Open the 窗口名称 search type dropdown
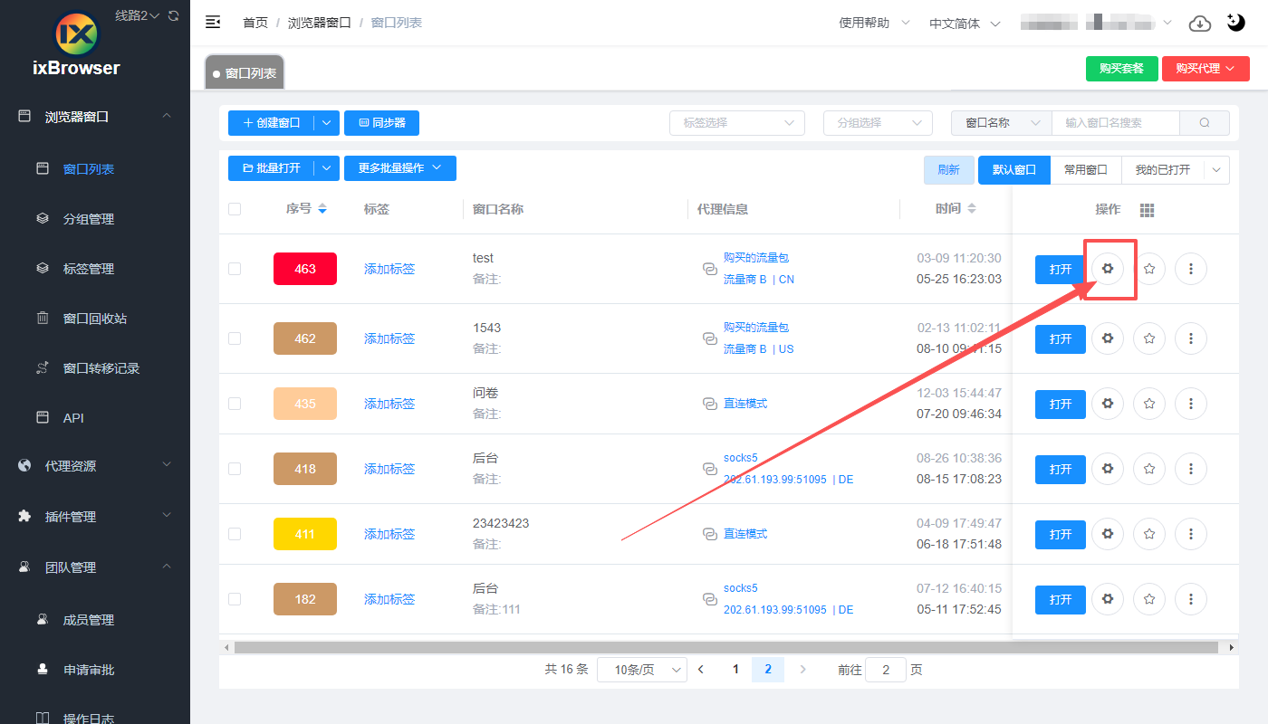 [1001, 123]
